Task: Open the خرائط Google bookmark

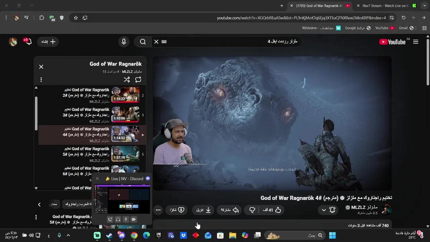Action: (x=358, y=28)
